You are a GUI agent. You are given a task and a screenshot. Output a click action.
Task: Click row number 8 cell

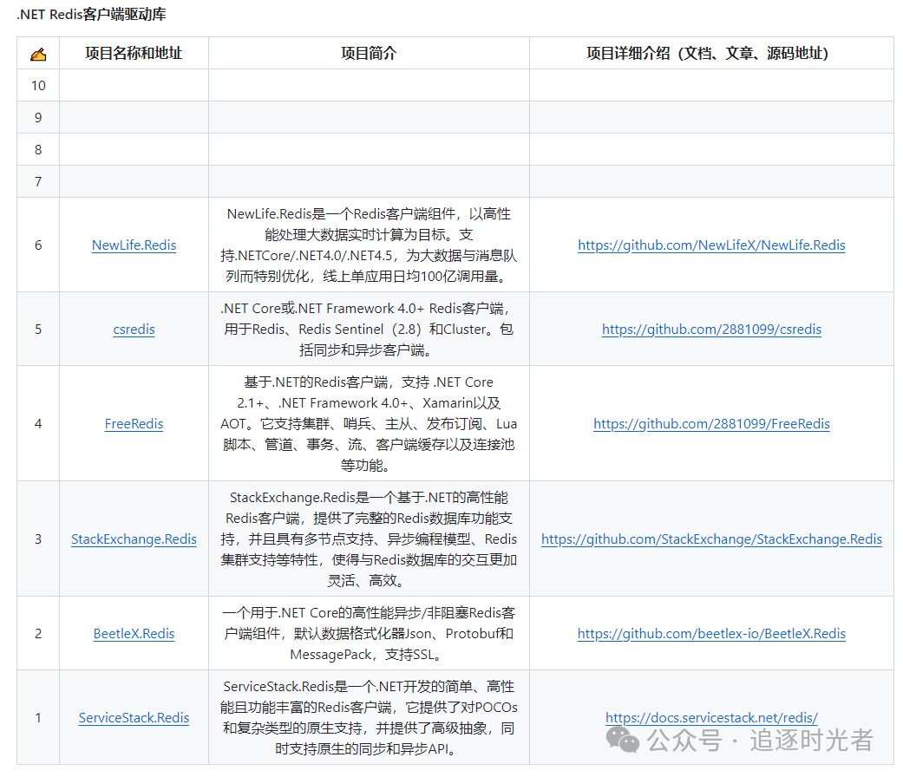pyautogui.click(x=38, y=150)
